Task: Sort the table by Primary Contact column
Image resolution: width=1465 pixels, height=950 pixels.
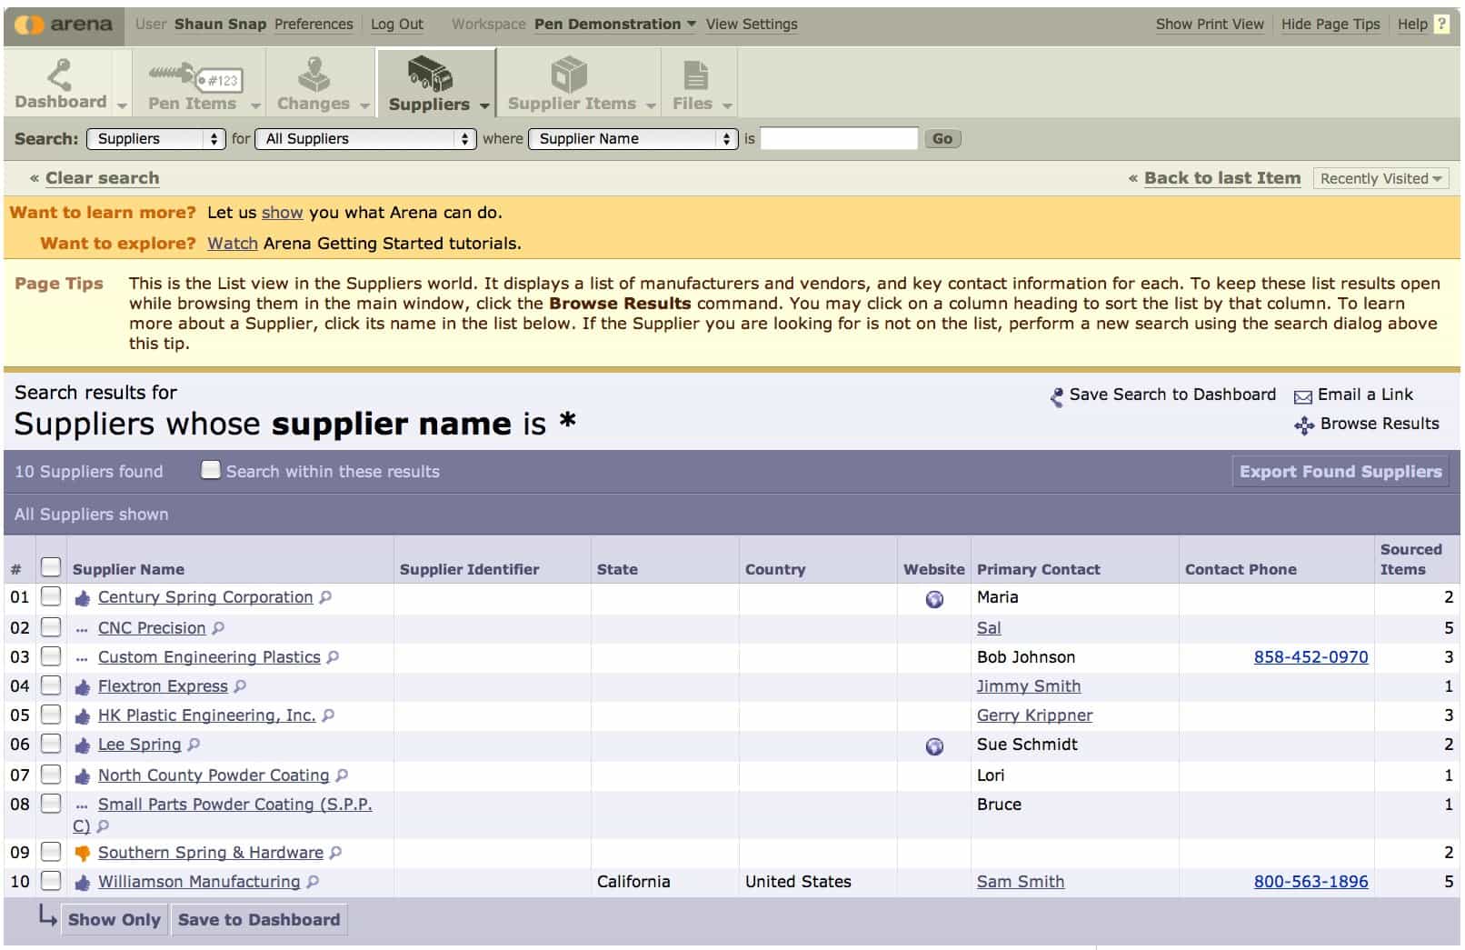Action: [1039, 570]
